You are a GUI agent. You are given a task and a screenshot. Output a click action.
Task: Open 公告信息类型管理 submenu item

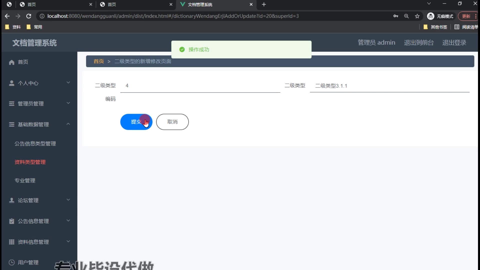35,143
